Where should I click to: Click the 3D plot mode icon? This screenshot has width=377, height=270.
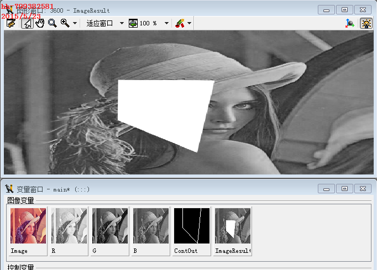349,23
